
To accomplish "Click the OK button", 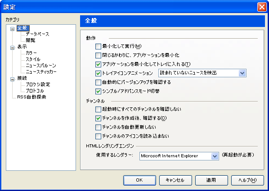I will tap(139, 180).
